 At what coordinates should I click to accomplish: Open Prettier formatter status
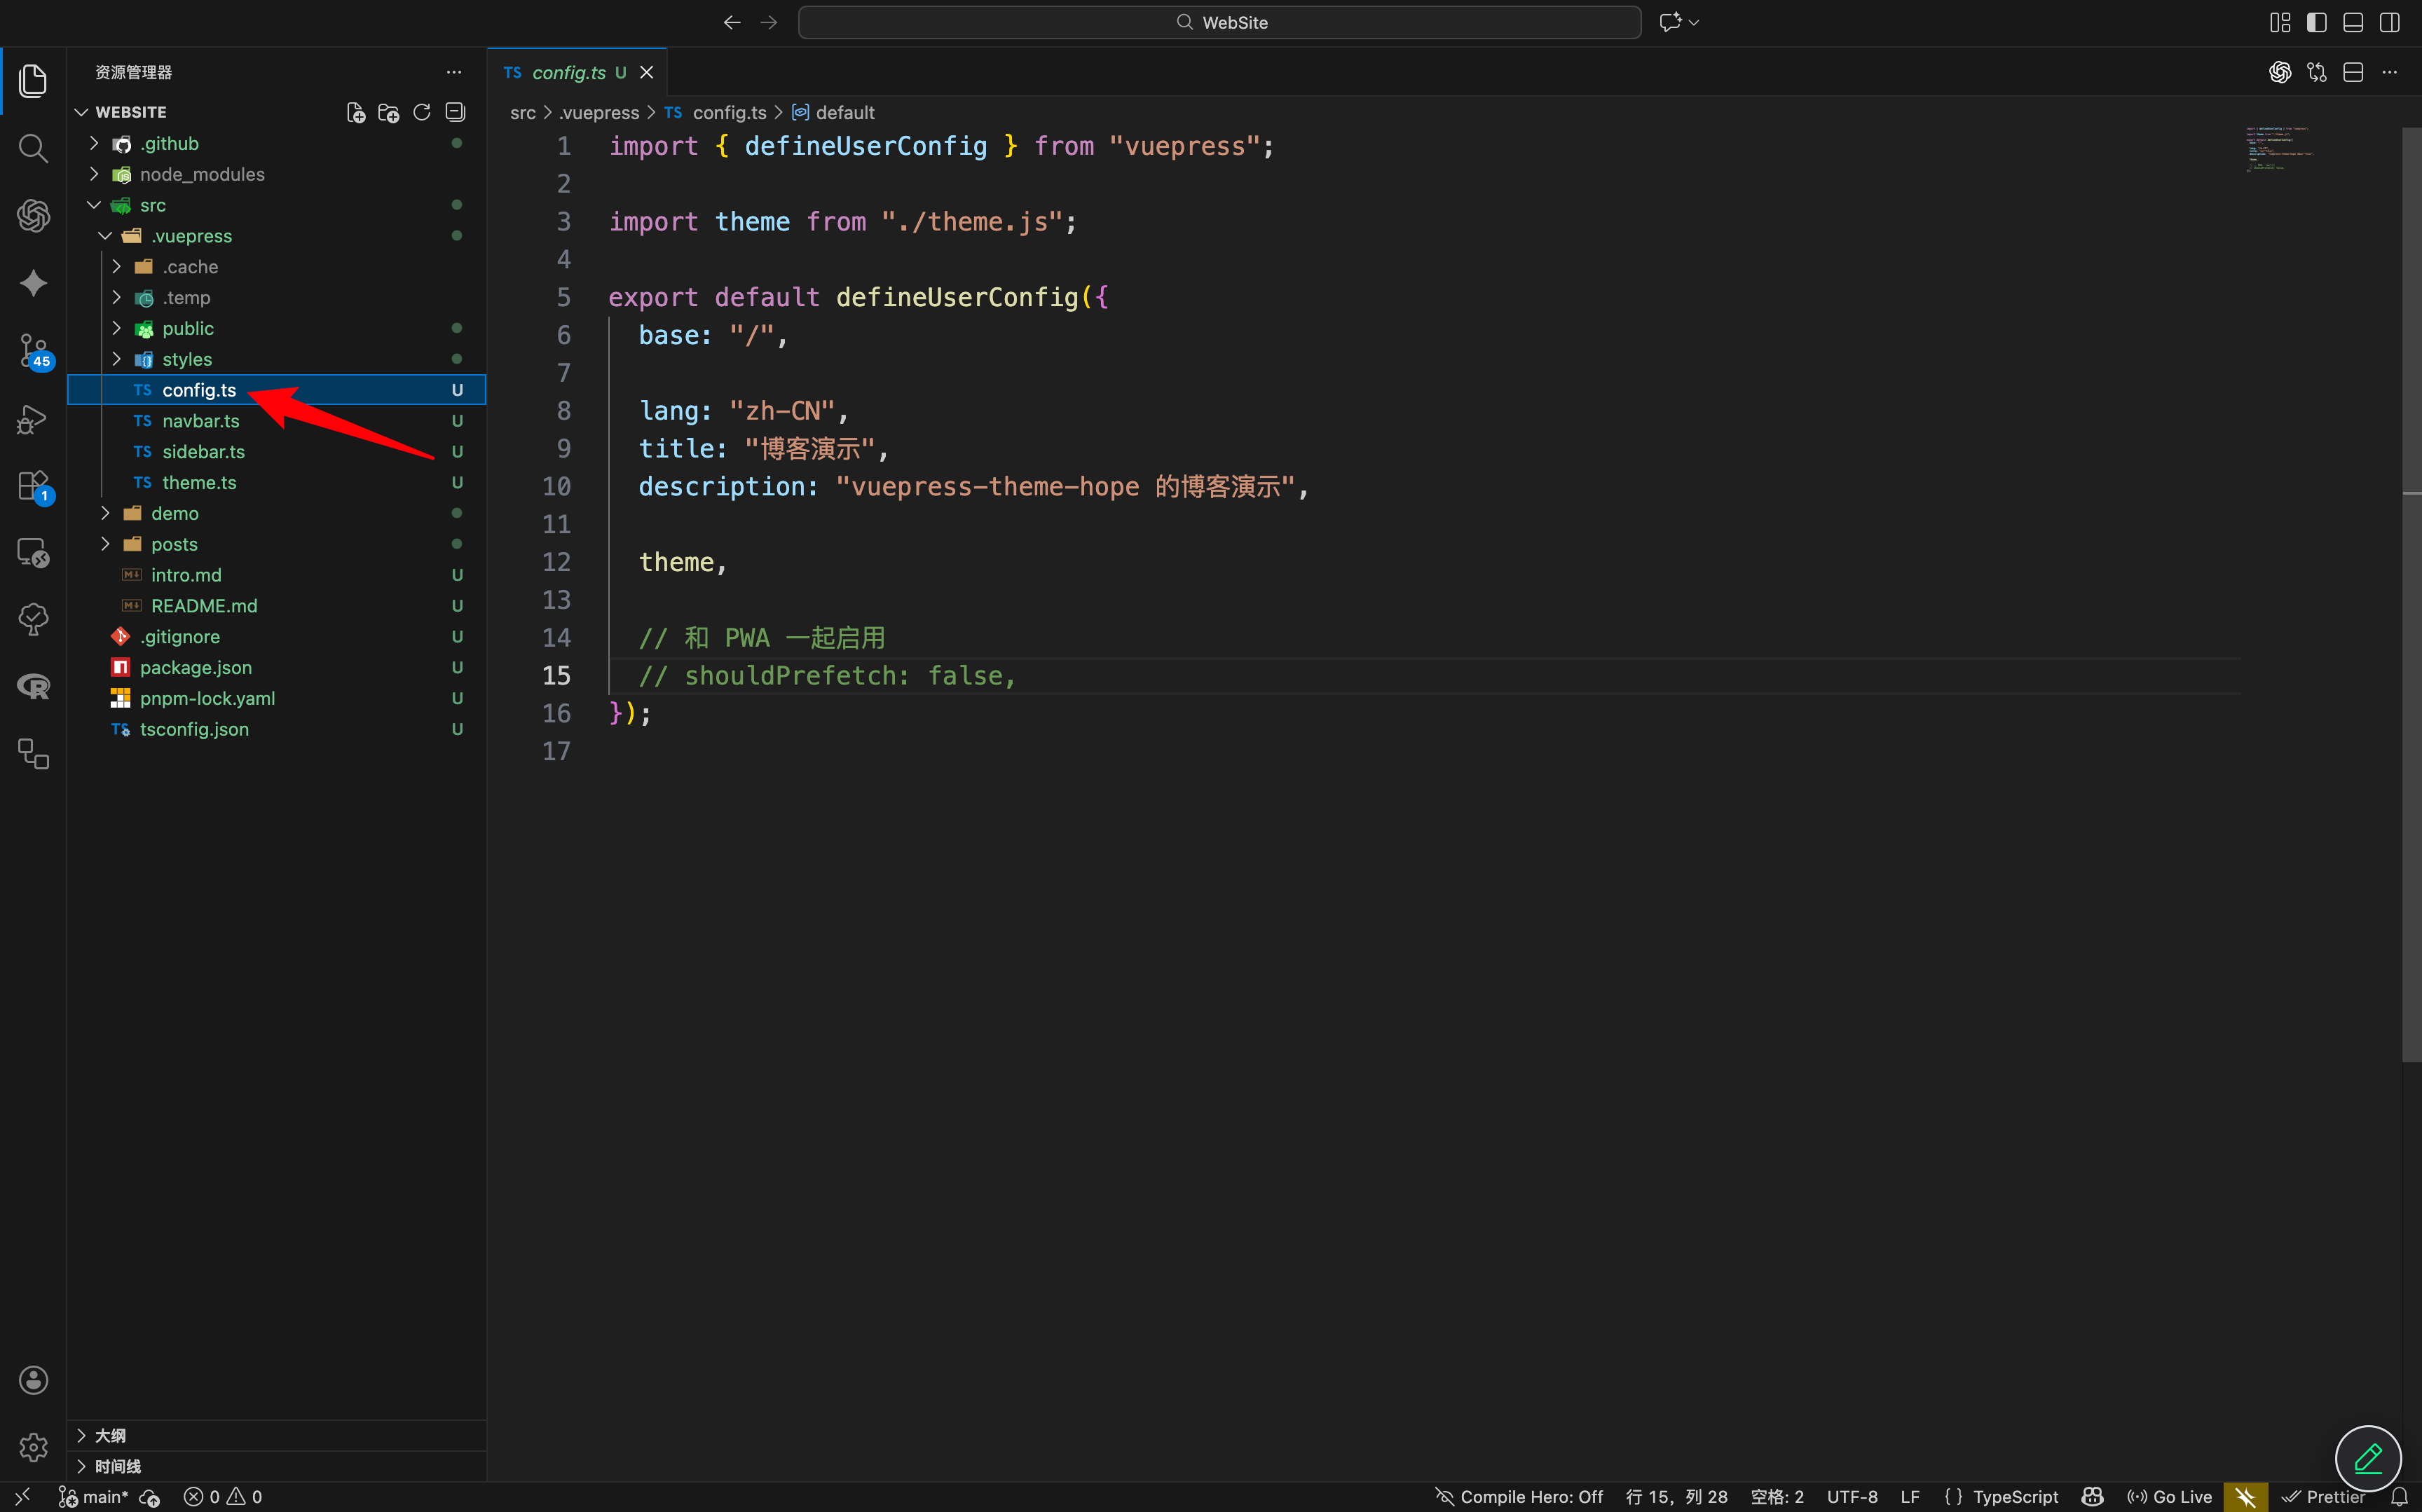2323,1497
